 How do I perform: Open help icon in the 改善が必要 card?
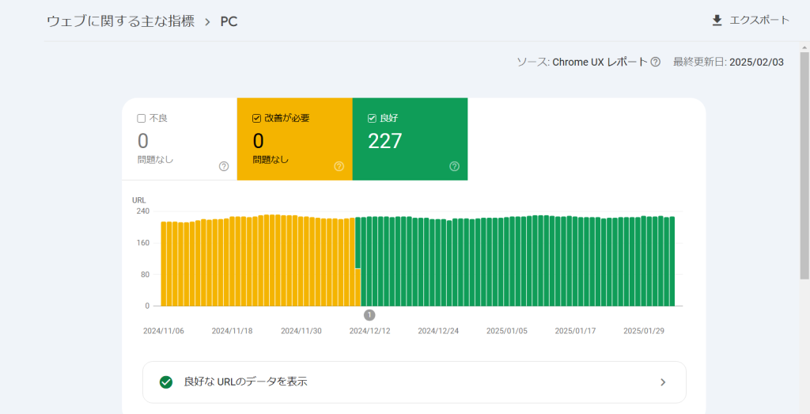[339, 166]
